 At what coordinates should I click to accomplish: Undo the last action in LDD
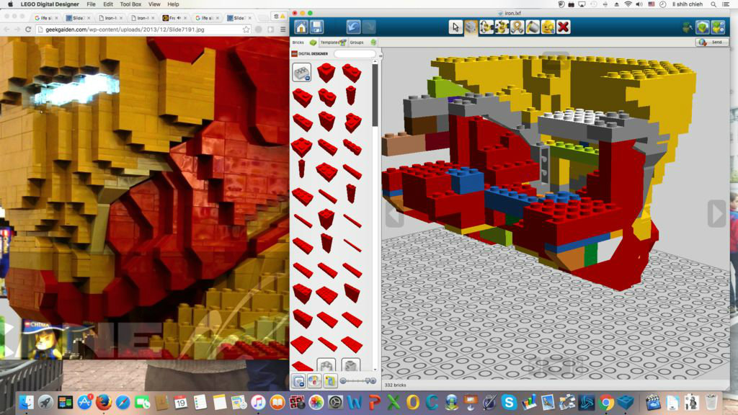tap(353, 27)
